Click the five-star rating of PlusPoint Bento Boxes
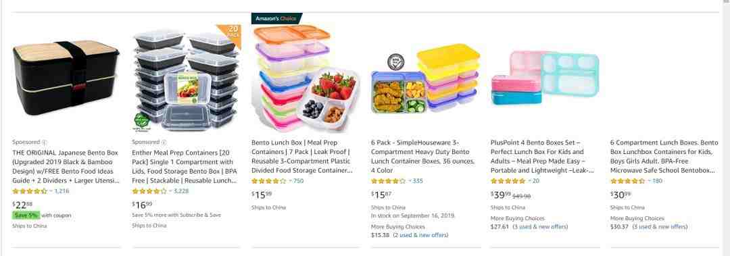 tap(508, 181)
